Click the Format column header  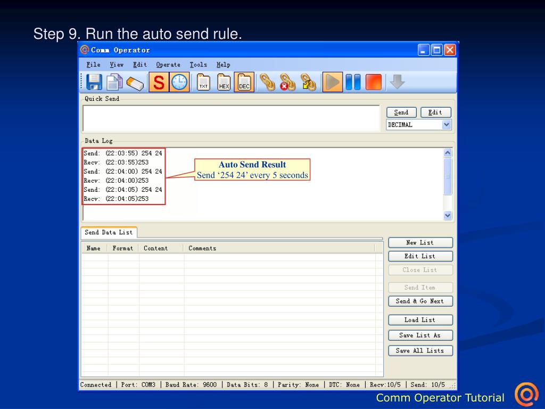pyautogui.click(x=123, y=248)
